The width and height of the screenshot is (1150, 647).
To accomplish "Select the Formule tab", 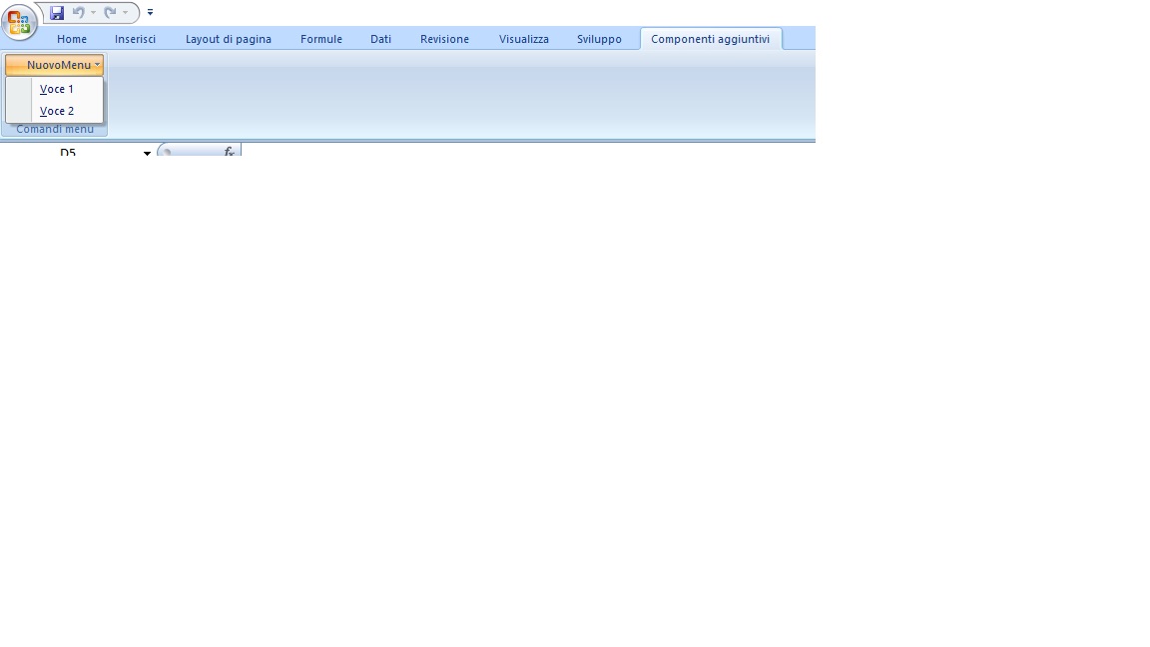I will [321, 39].
